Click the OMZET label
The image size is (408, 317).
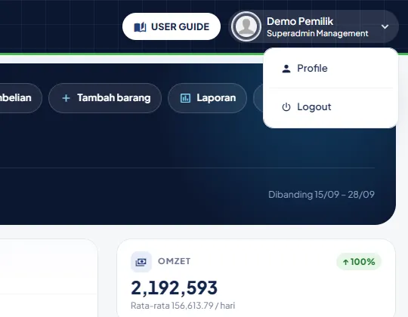tap(174, 261)
